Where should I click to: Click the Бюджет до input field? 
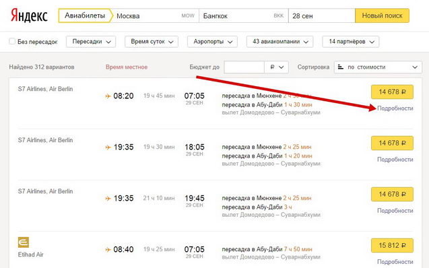point(244,67)
